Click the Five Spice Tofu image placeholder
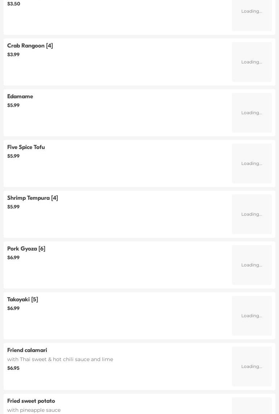This screenshot has width=279, height=414. [251, 163]
